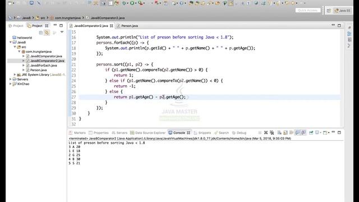This screenshot has height=202, width=359.
Task: Click the Open Perspective icon
Action: point(329,11)
